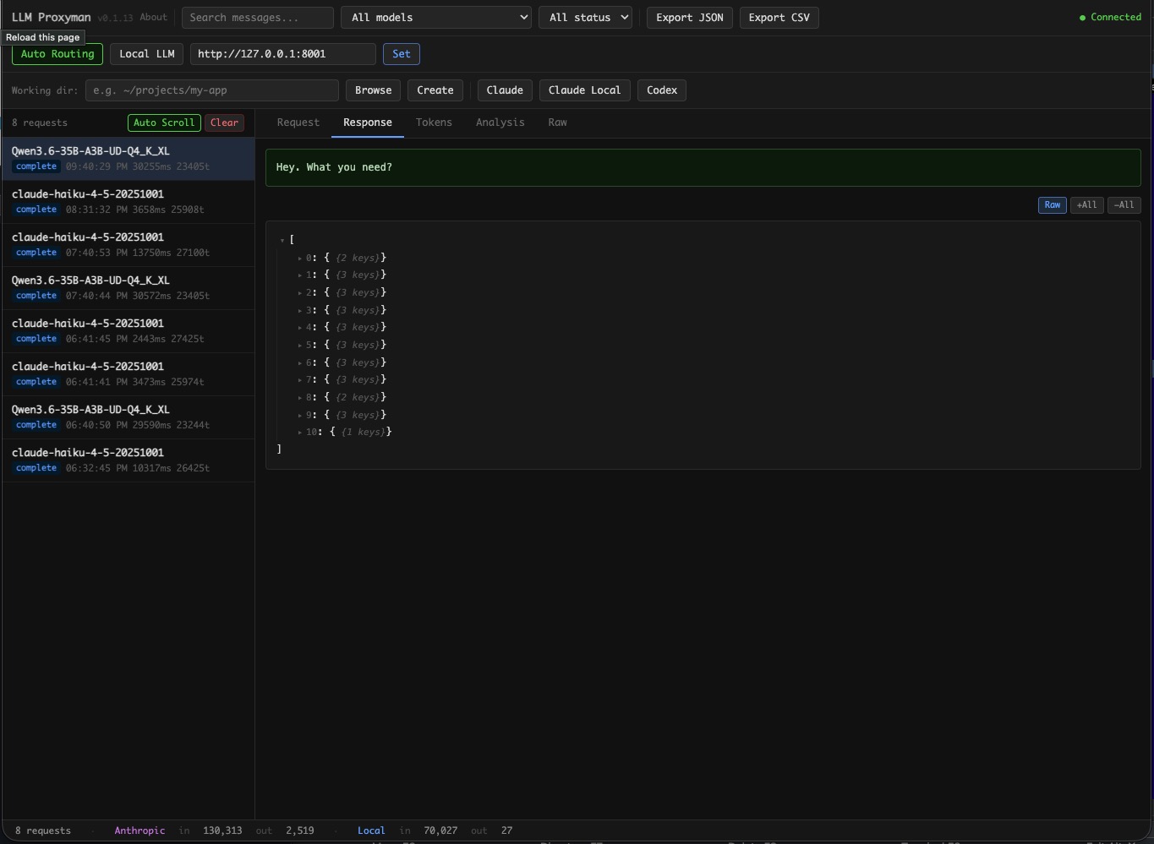Click the Local label in status bar

[x=371, y=831]
